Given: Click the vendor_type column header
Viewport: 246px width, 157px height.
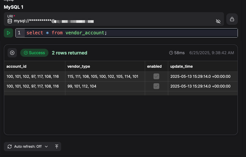Looking at the screenshot, I should pos(79,66).
